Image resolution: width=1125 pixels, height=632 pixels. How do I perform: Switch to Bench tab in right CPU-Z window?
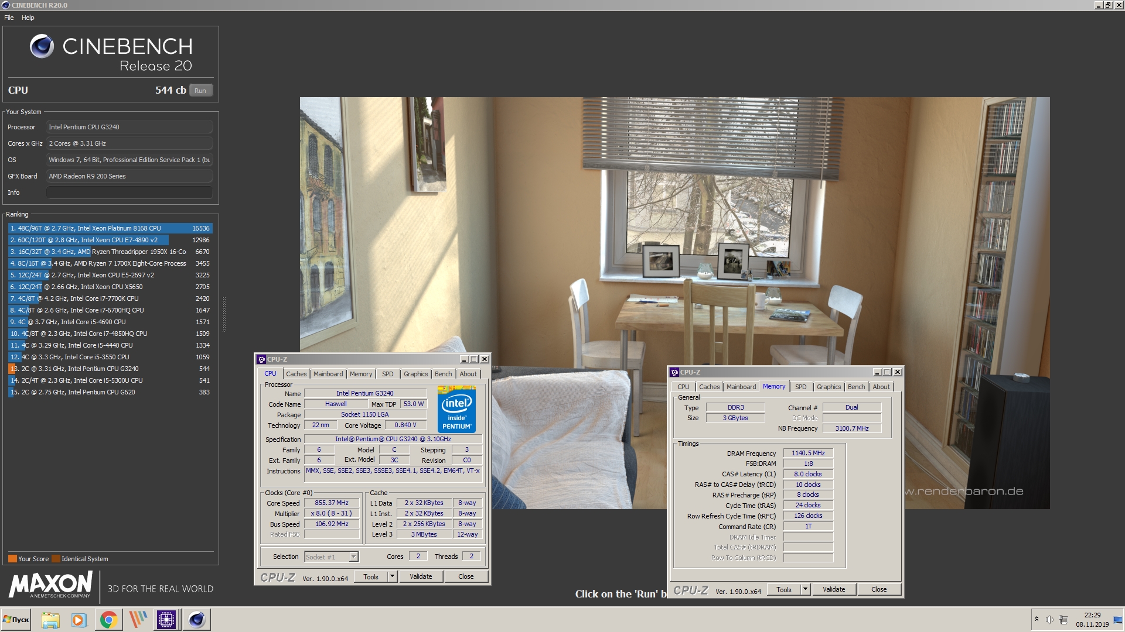[857, 387]
